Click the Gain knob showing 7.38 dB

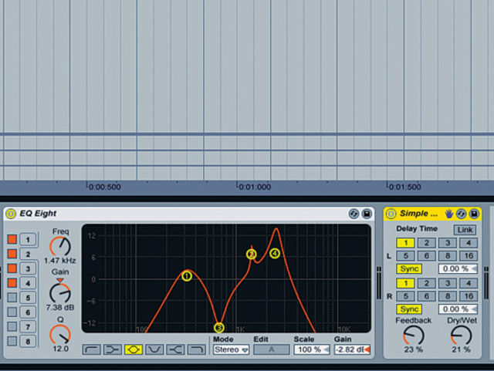(60, 293)
